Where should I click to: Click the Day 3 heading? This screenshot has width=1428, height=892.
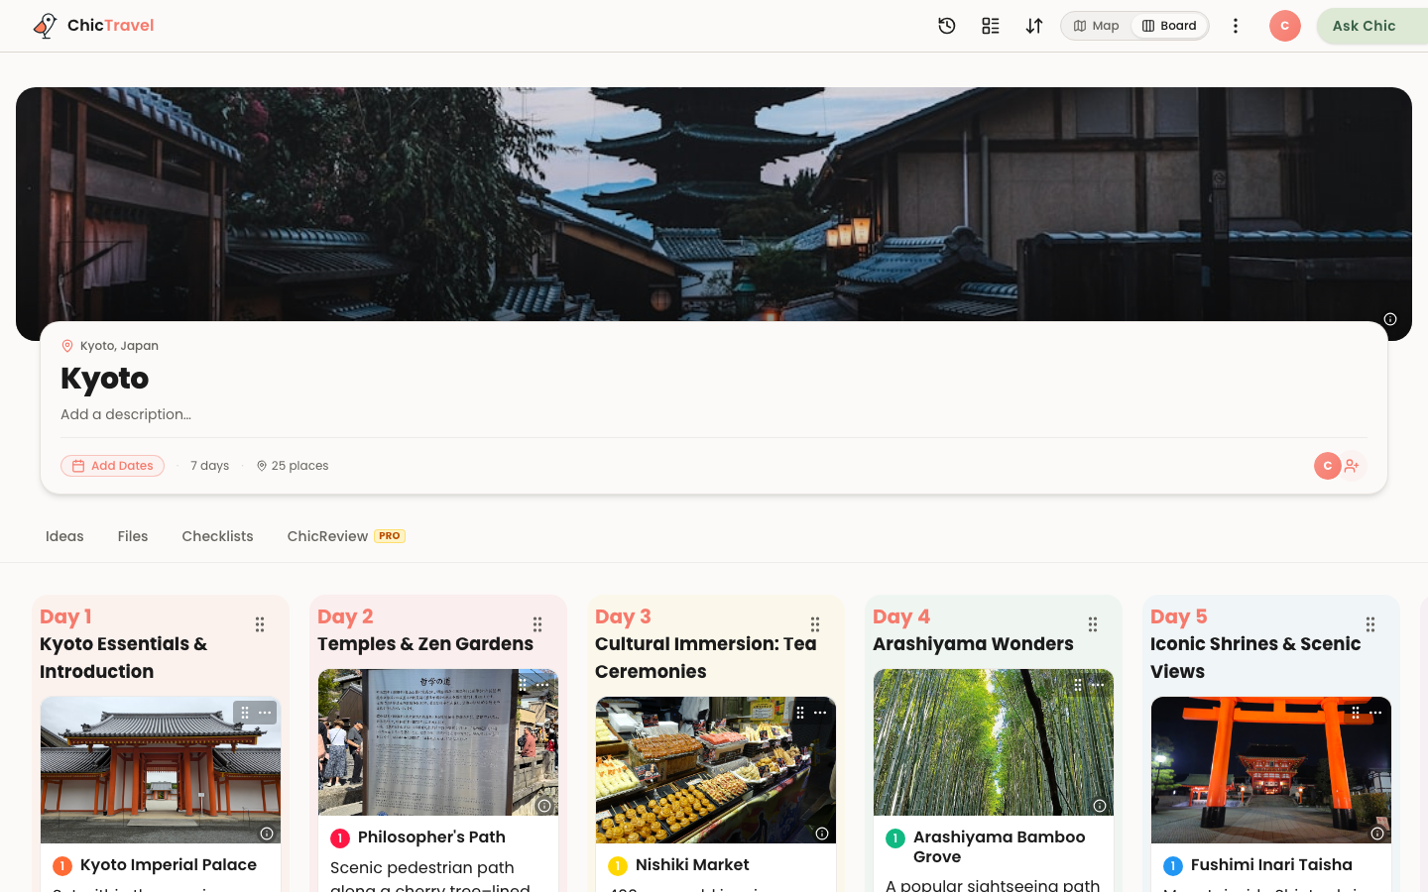[623, 616]
